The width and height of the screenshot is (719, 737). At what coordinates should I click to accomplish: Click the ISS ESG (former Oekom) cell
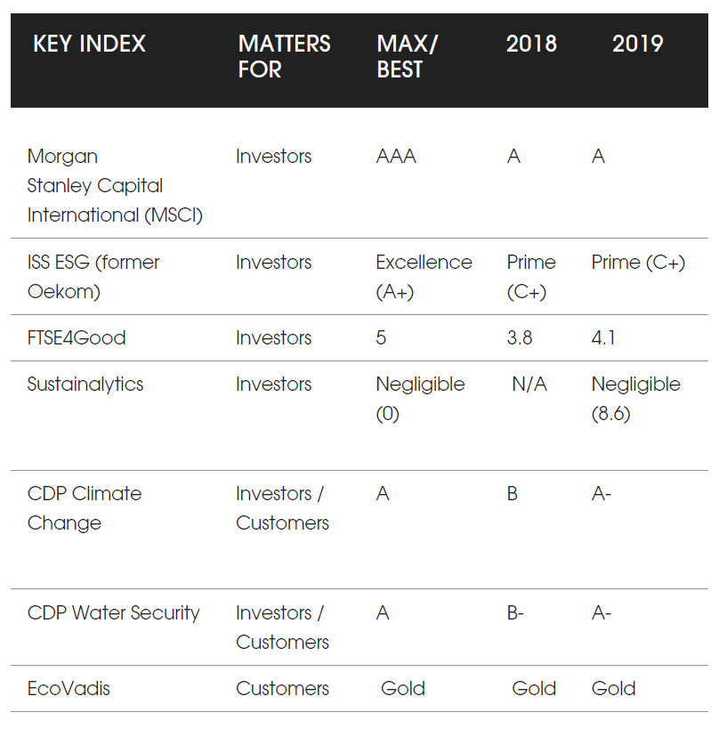pyautogui.click(x=93, y=277)
